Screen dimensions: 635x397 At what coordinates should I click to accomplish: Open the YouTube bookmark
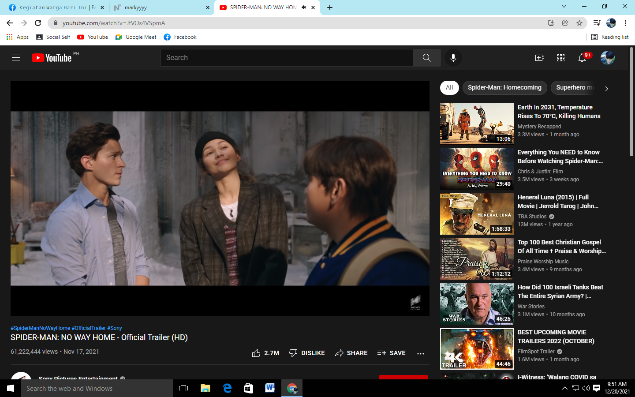click(93, 37)
